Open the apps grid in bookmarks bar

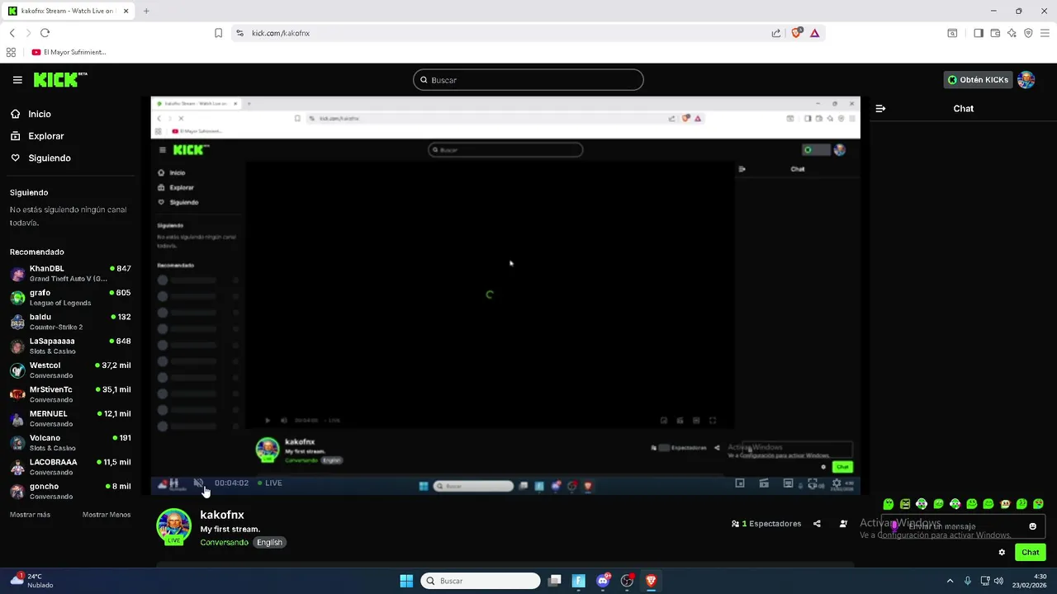click(x=11, y=52)
